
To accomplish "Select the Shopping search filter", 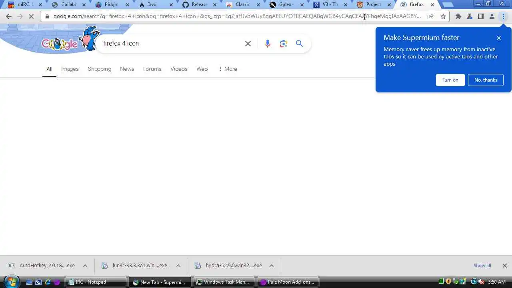I will coord(100,69).
